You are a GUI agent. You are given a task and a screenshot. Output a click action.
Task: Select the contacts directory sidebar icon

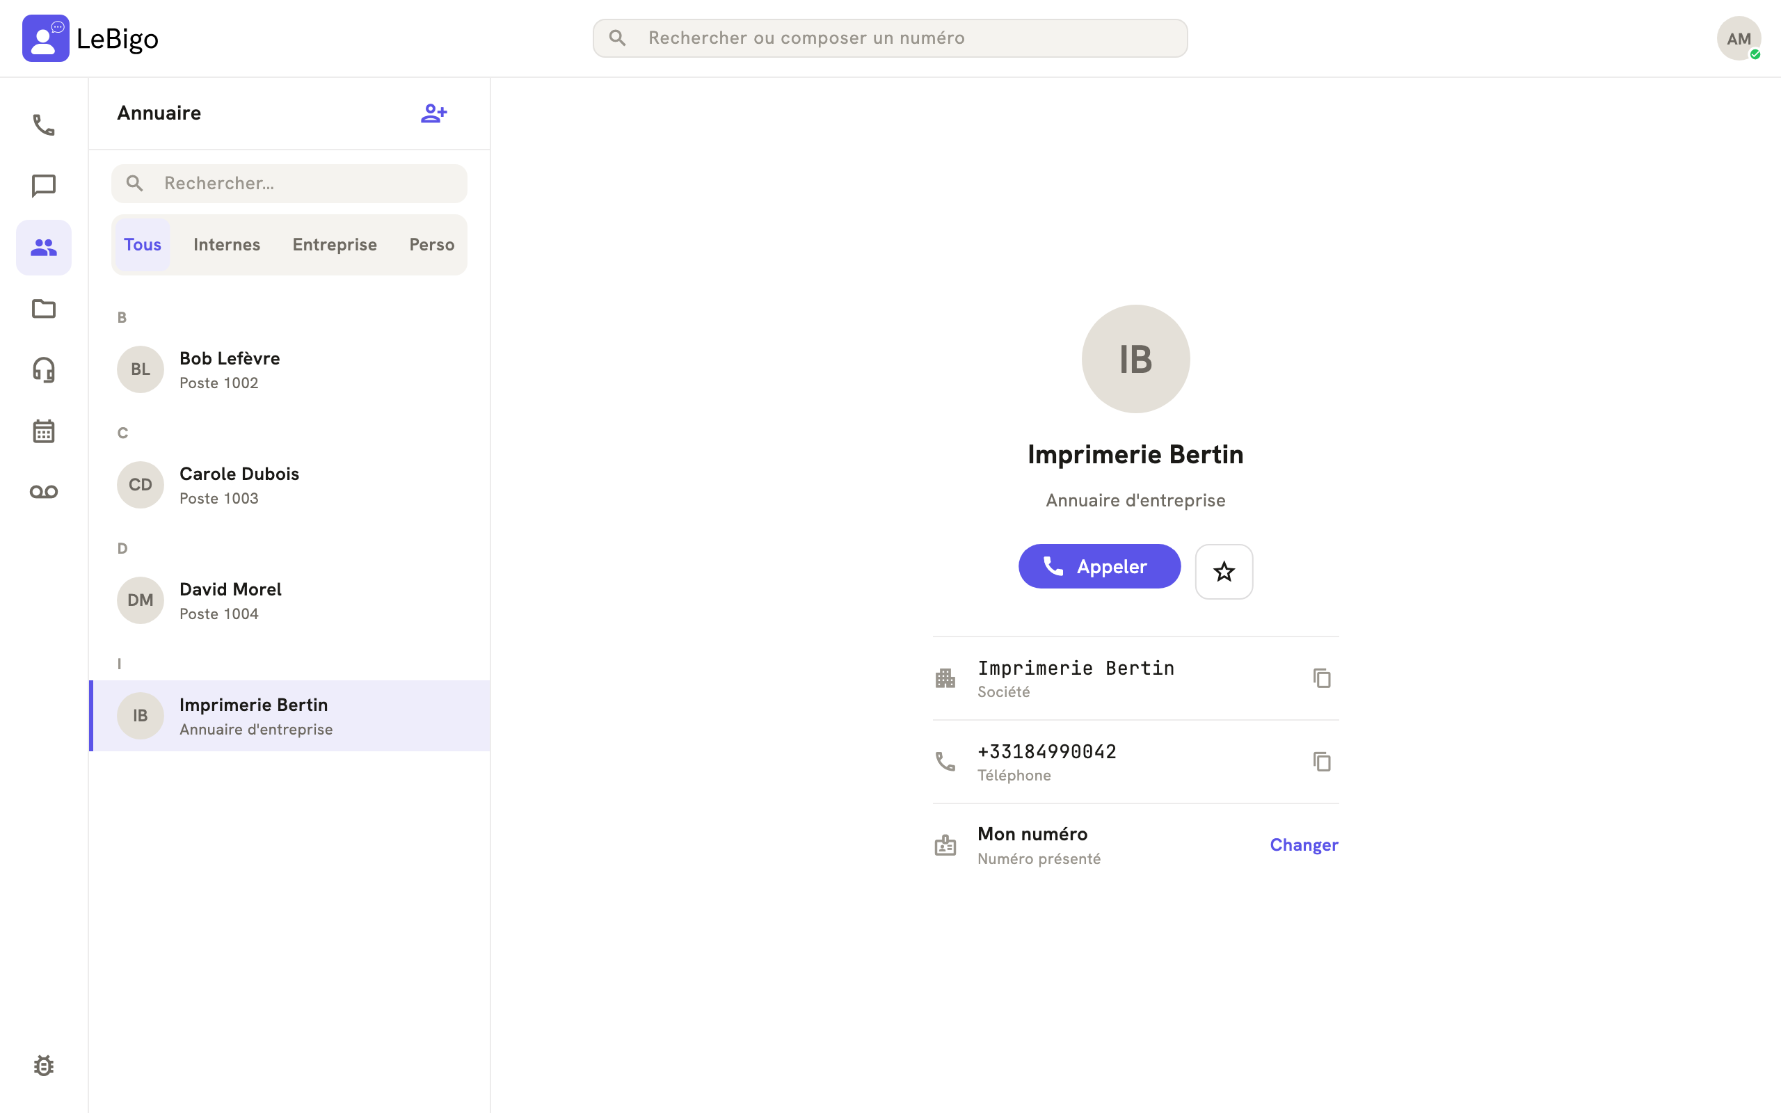(43, 248)
